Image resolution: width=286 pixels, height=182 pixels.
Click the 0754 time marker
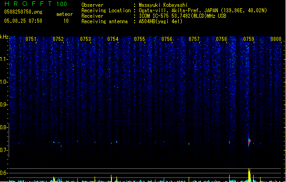tap(113, 39)
